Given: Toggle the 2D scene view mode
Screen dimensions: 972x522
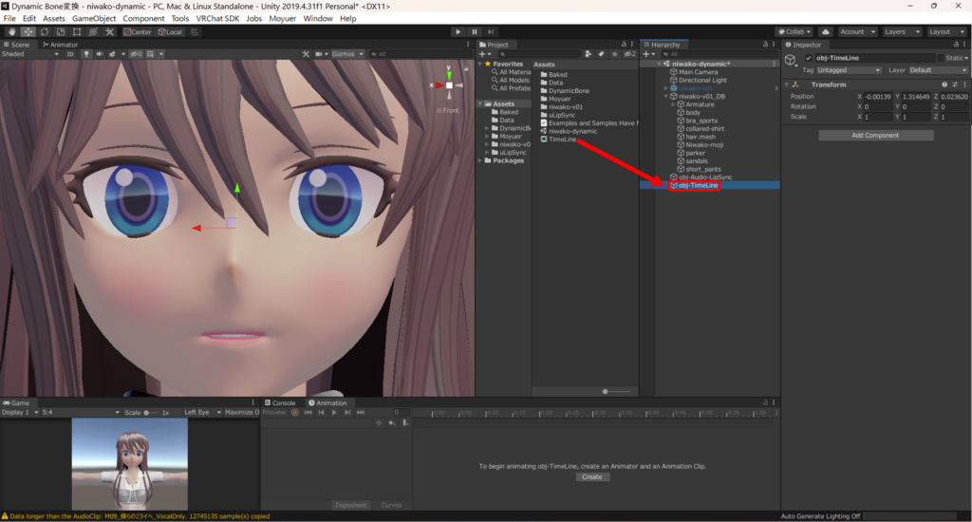Looking at the screenshot, I should pyautogui.click(x=69, y=54).
